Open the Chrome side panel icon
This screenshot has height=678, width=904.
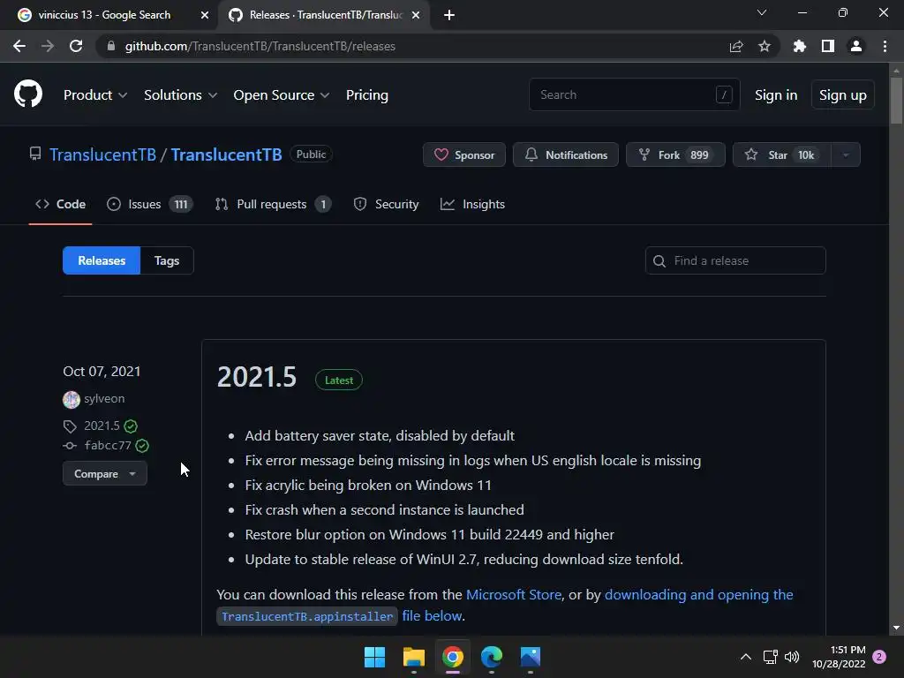point(828,46)
